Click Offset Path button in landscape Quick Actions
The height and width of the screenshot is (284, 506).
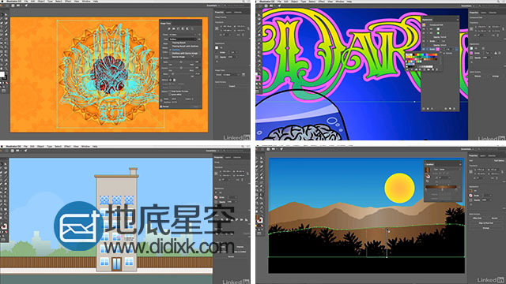pos(478,218)
